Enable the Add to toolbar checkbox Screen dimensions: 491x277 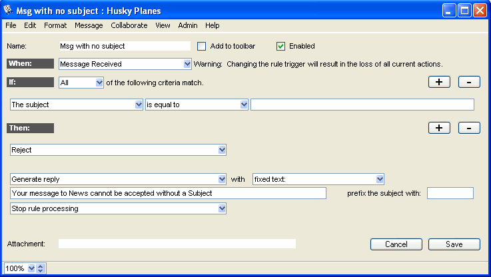202,46
